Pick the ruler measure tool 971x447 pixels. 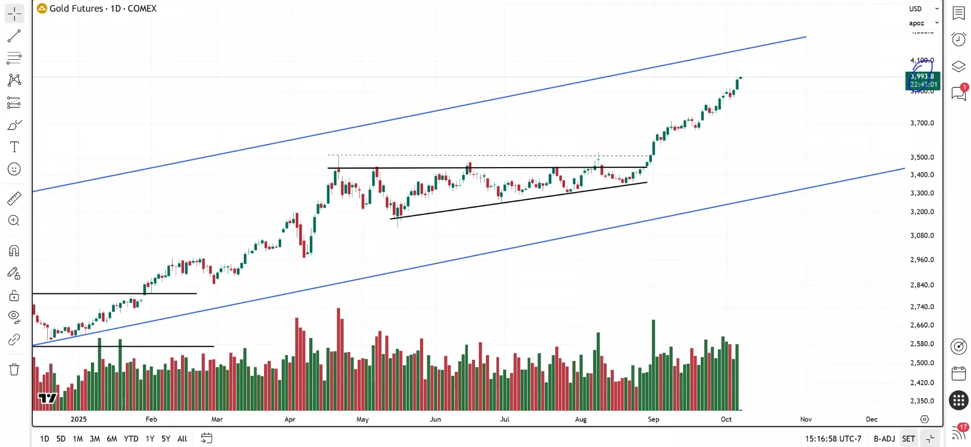pos(14,198)
